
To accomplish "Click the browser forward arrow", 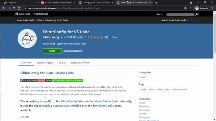I will [9, 8].
